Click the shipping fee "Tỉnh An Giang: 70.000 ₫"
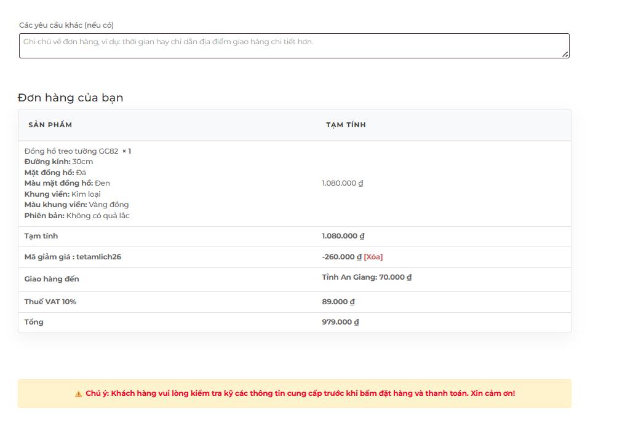Screen dimensions: 625x429 [367, 277]
